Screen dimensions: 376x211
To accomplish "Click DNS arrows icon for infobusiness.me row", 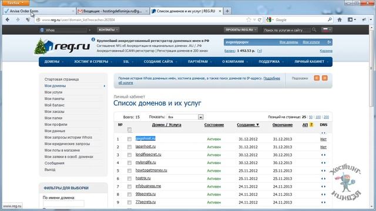I will point(323,186).
